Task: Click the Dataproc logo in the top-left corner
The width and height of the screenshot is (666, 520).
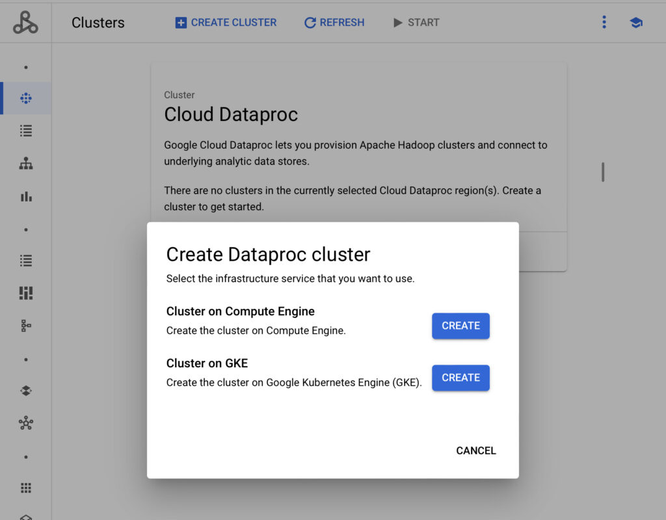Action: [25, 22]
